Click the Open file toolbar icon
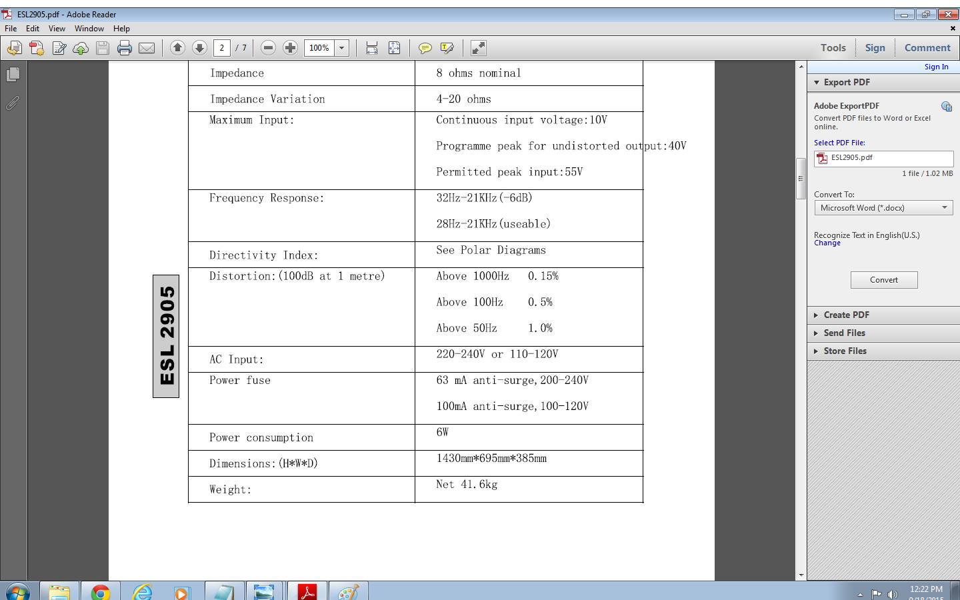The height and width of the screenshot is (600, 960). (15, 48)
